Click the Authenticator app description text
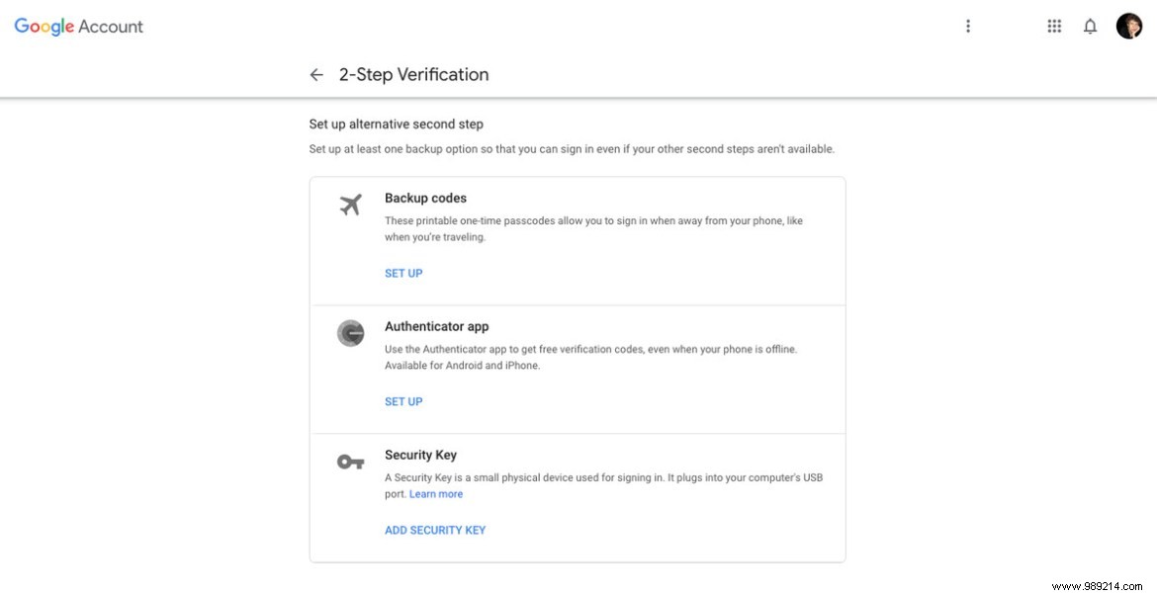The image size is (1157, 595). click(x=591, y=349)
